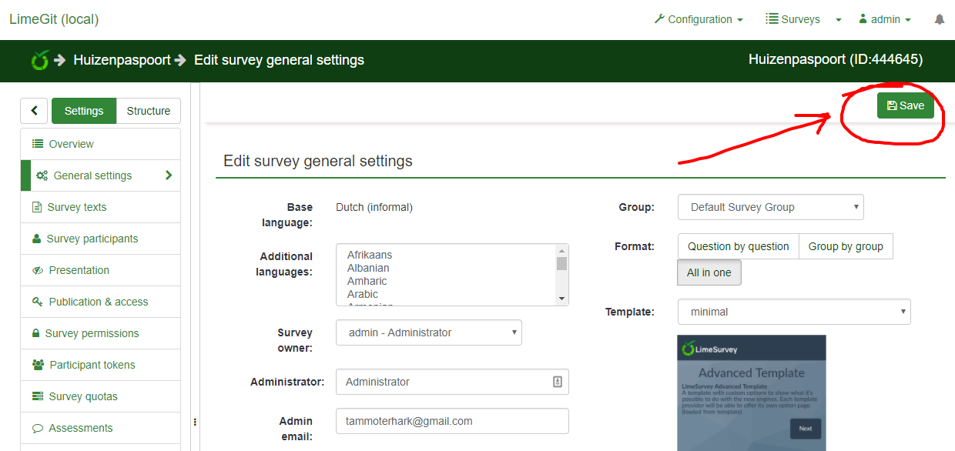Click the Huizenpaspoort breadcrumb link
Viewport: 955px width, 451px height.
pos(122,60)
